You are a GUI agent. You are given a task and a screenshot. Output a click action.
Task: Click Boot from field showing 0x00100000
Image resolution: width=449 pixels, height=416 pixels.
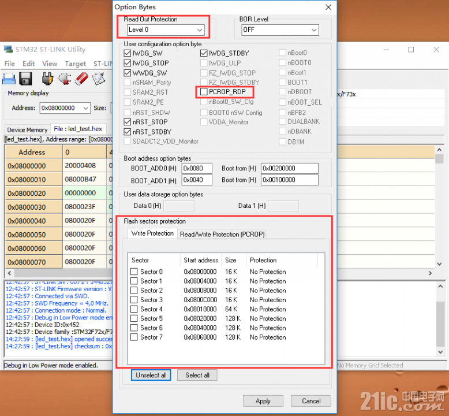tap(290, 180)
